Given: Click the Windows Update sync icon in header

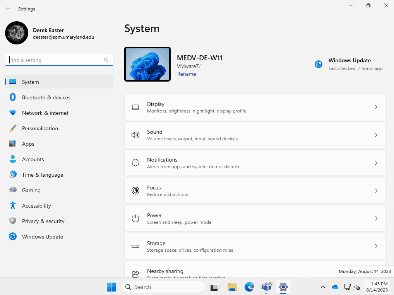Looking at the screenshot, I should (319, 64).
